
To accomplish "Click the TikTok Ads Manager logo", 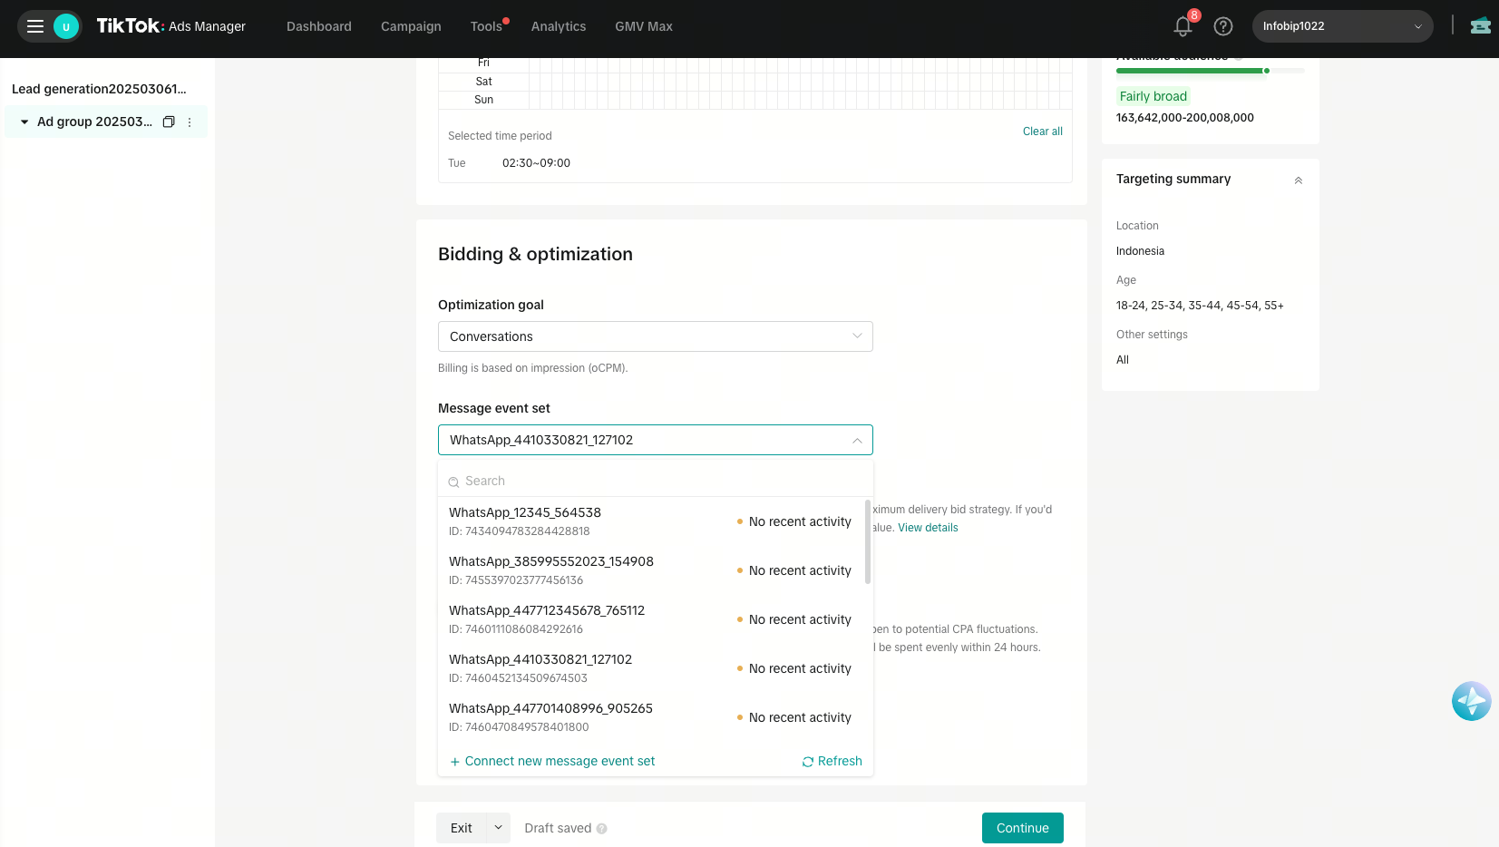I will 170,26.
